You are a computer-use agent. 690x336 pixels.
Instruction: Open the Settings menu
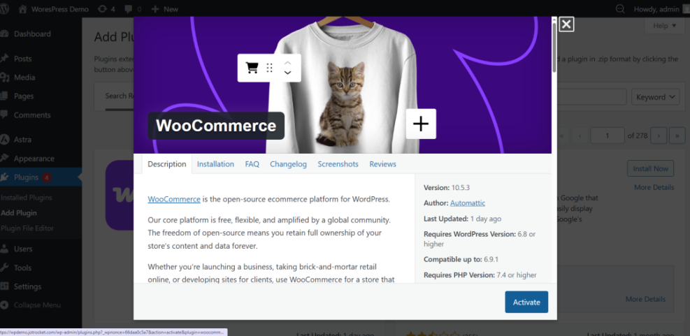[x=27, y=286]
